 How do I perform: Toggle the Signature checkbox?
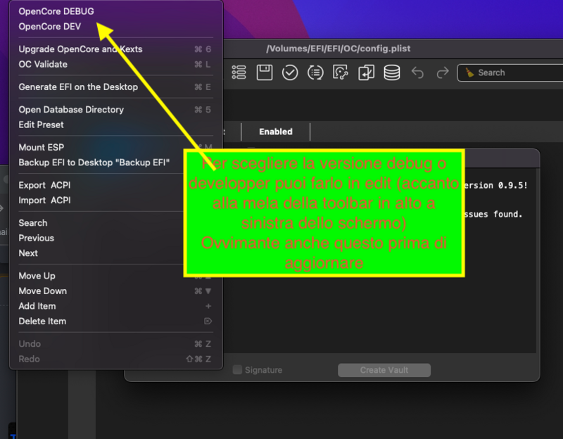[x=237, y=370]
